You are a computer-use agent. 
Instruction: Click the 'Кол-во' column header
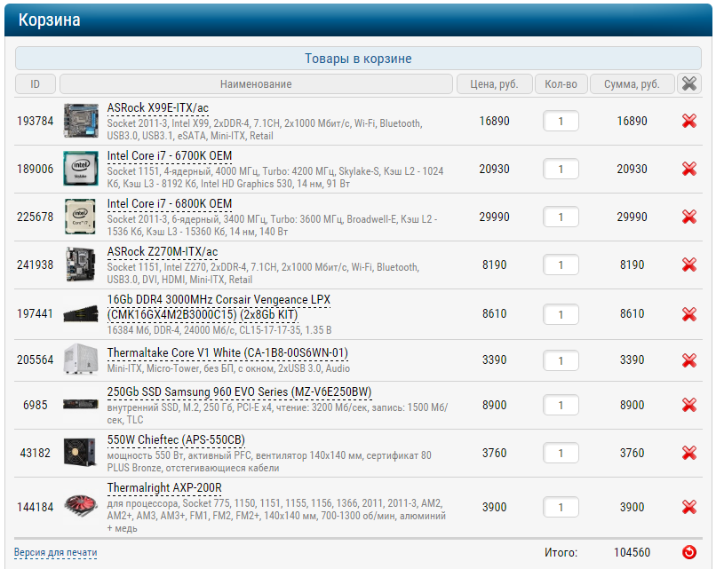coord(561,84)
